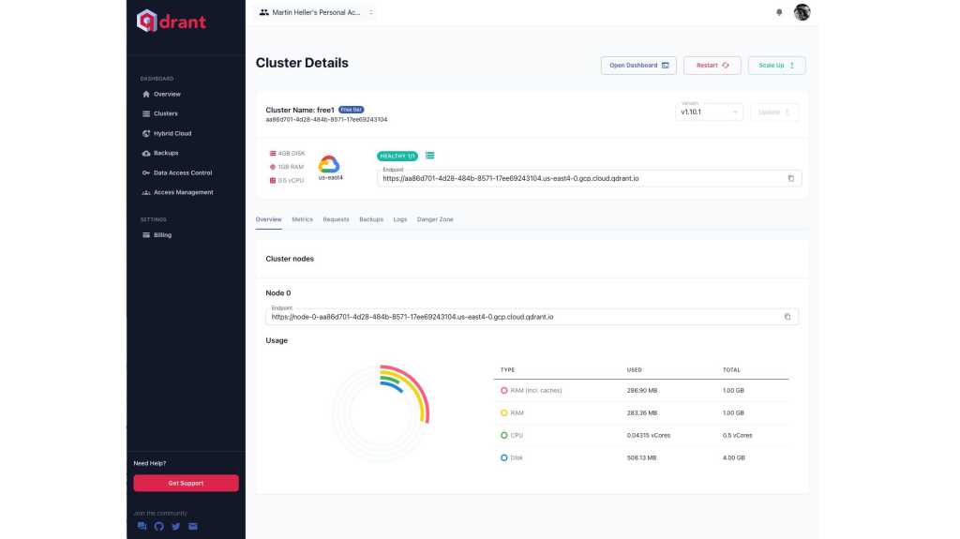Open the user profile avatar

click(802, 12)
